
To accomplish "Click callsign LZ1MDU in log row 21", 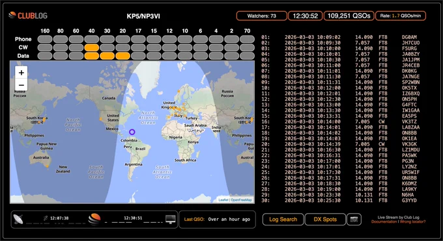I will [411, 150].
